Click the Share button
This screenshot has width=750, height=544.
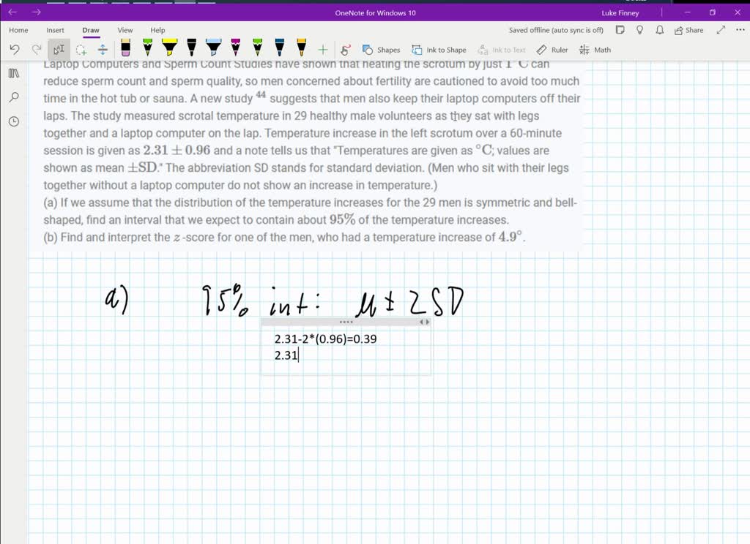(688, 30)
